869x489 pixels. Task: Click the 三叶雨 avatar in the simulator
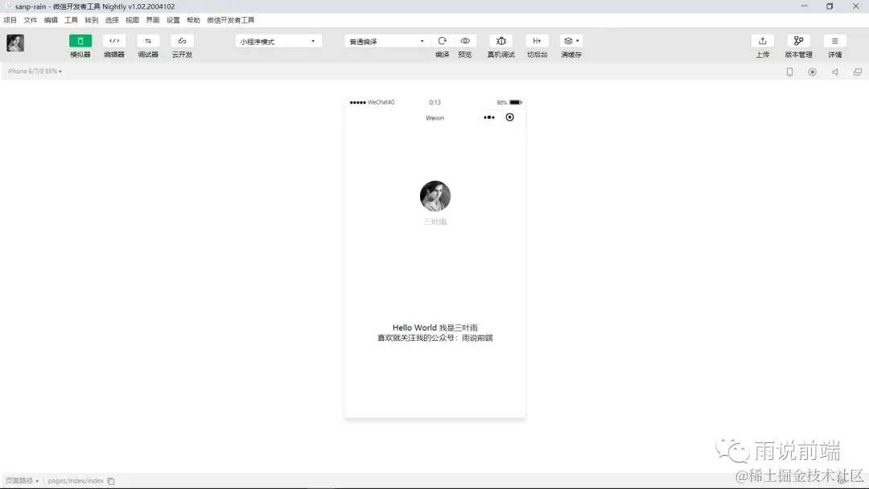[435, 195]
